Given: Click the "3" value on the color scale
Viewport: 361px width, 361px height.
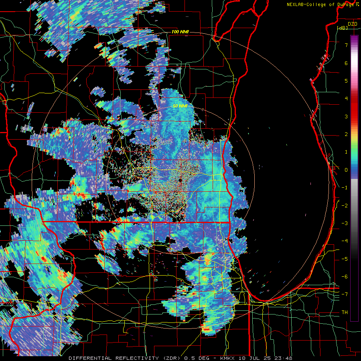Looking at the screenshot, I should [346, 116].
